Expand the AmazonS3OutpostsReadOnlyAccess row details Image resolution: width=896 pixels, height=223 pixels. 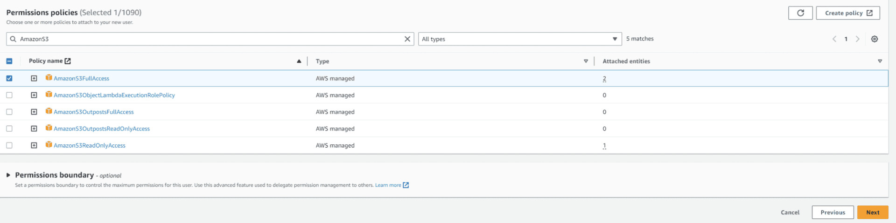pos(34,128)
